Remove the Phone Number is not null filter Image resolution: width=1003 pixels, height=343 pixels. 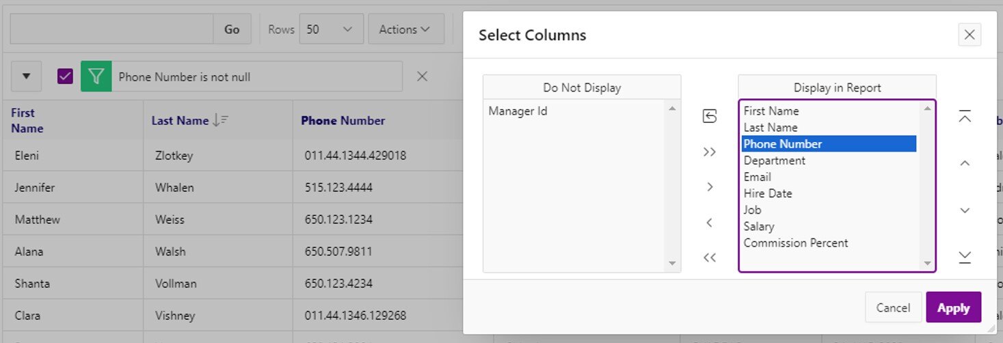pos(423,77)
